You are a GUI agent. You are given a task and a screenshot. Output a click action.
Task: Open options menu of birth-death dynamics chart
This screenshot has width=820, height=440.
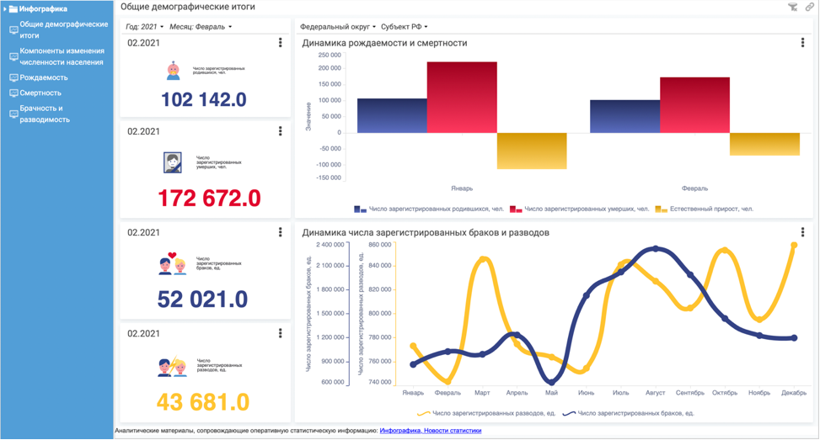point(802,43)
